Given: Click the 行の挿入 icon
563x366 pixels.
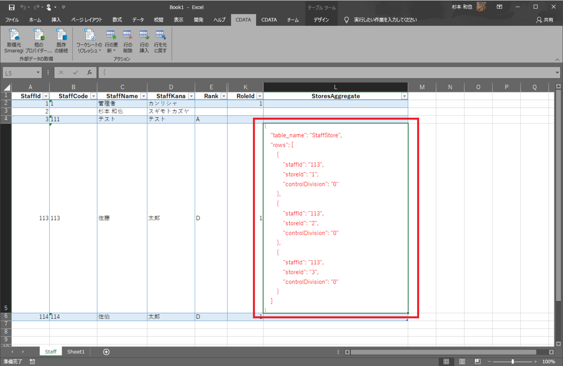Looking at the screenshot, I should pyautogui.click(x=144, y=41).
